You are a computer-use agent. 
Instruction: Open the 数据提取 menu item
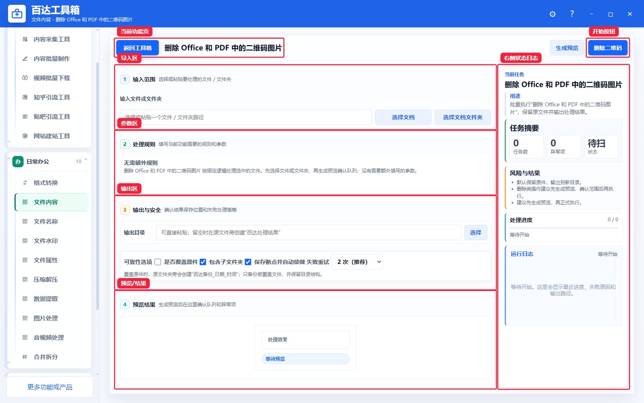[52, 299]
